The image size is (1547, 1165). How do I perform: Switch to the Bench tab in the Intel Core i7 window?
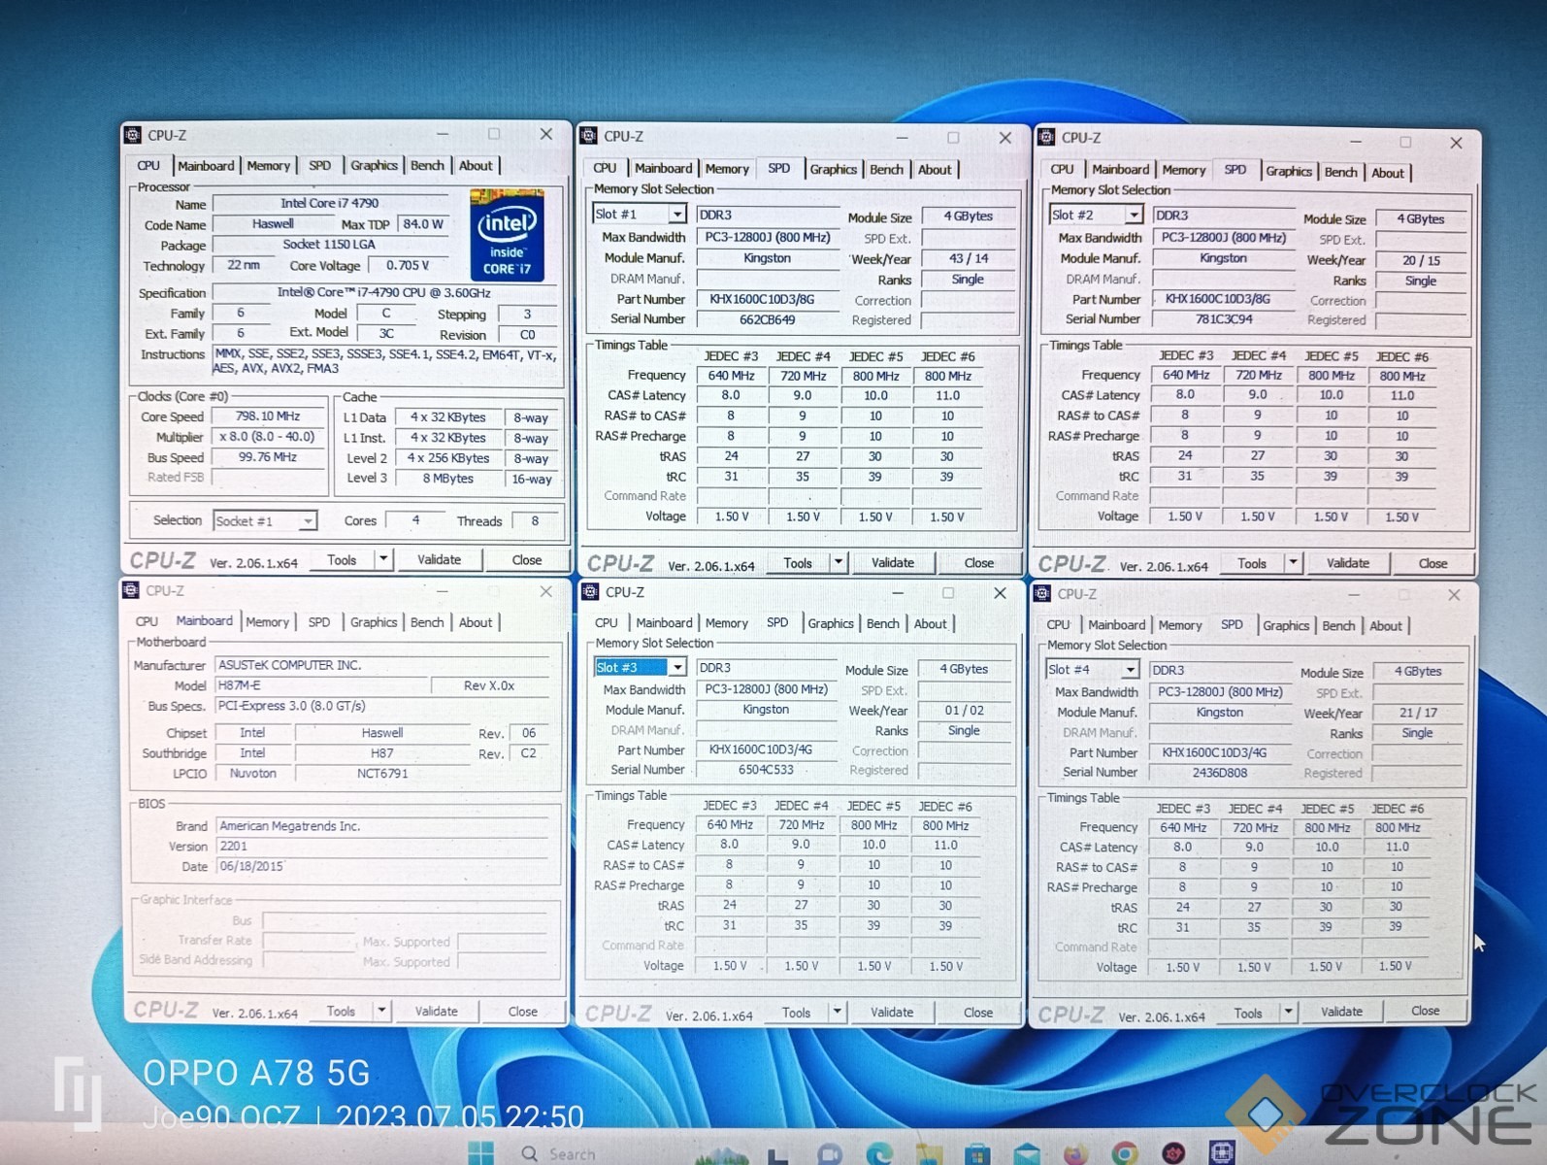(427, 166)
